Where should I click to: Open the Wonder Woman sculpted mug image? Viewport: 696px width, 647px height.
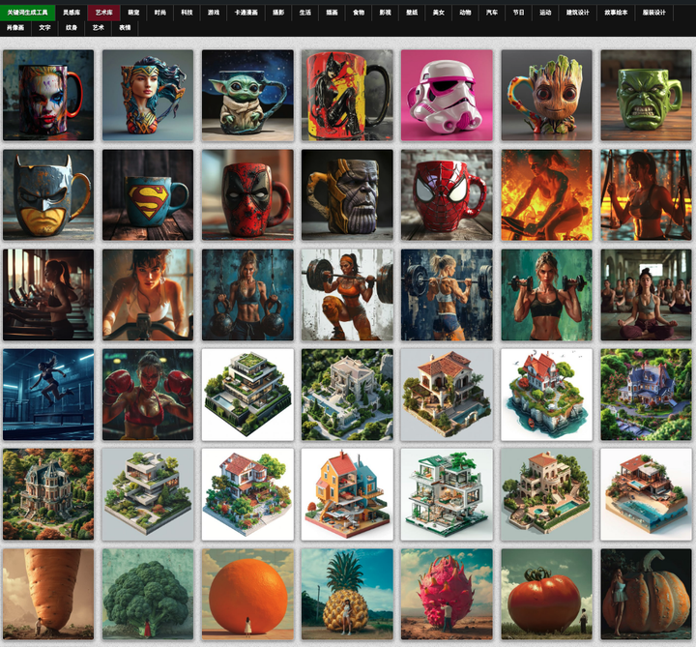148,95
